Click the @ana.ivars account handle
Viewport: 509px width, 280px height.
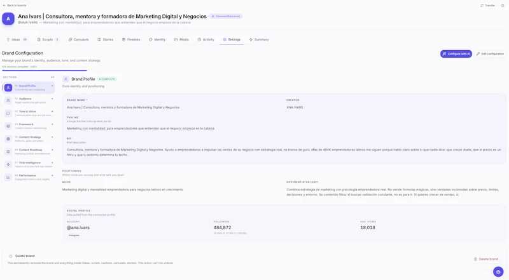coord(78,227)
